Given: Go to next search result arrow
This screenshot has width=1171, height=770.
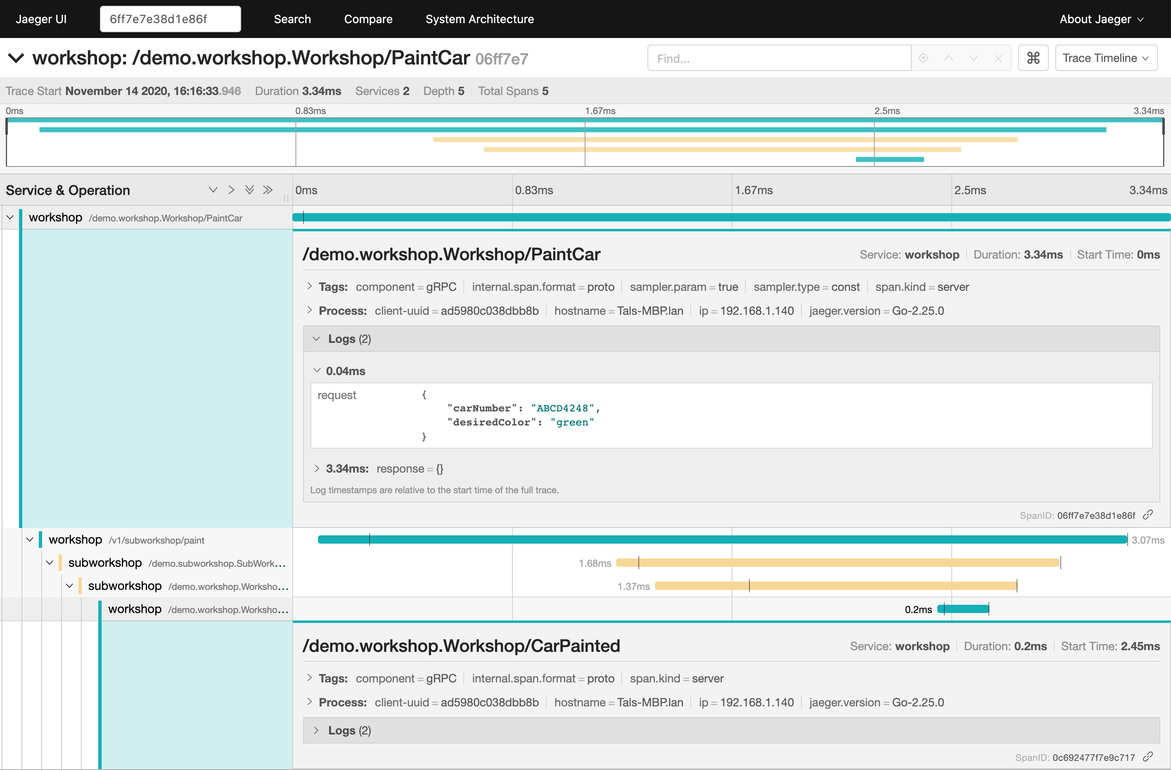Looking at the screenshot, I should 973,58.
